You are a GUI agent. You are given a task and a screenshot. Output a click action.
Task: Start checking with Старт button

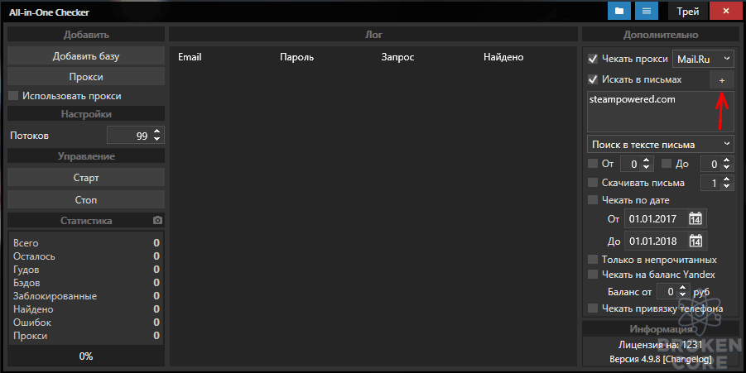coord(86,177)
